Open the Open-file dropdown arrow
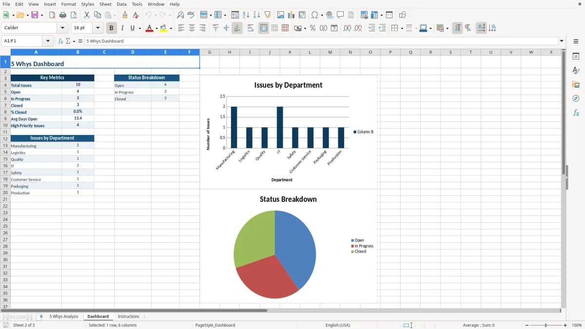The image size is (585, 329). click(27, 15)
